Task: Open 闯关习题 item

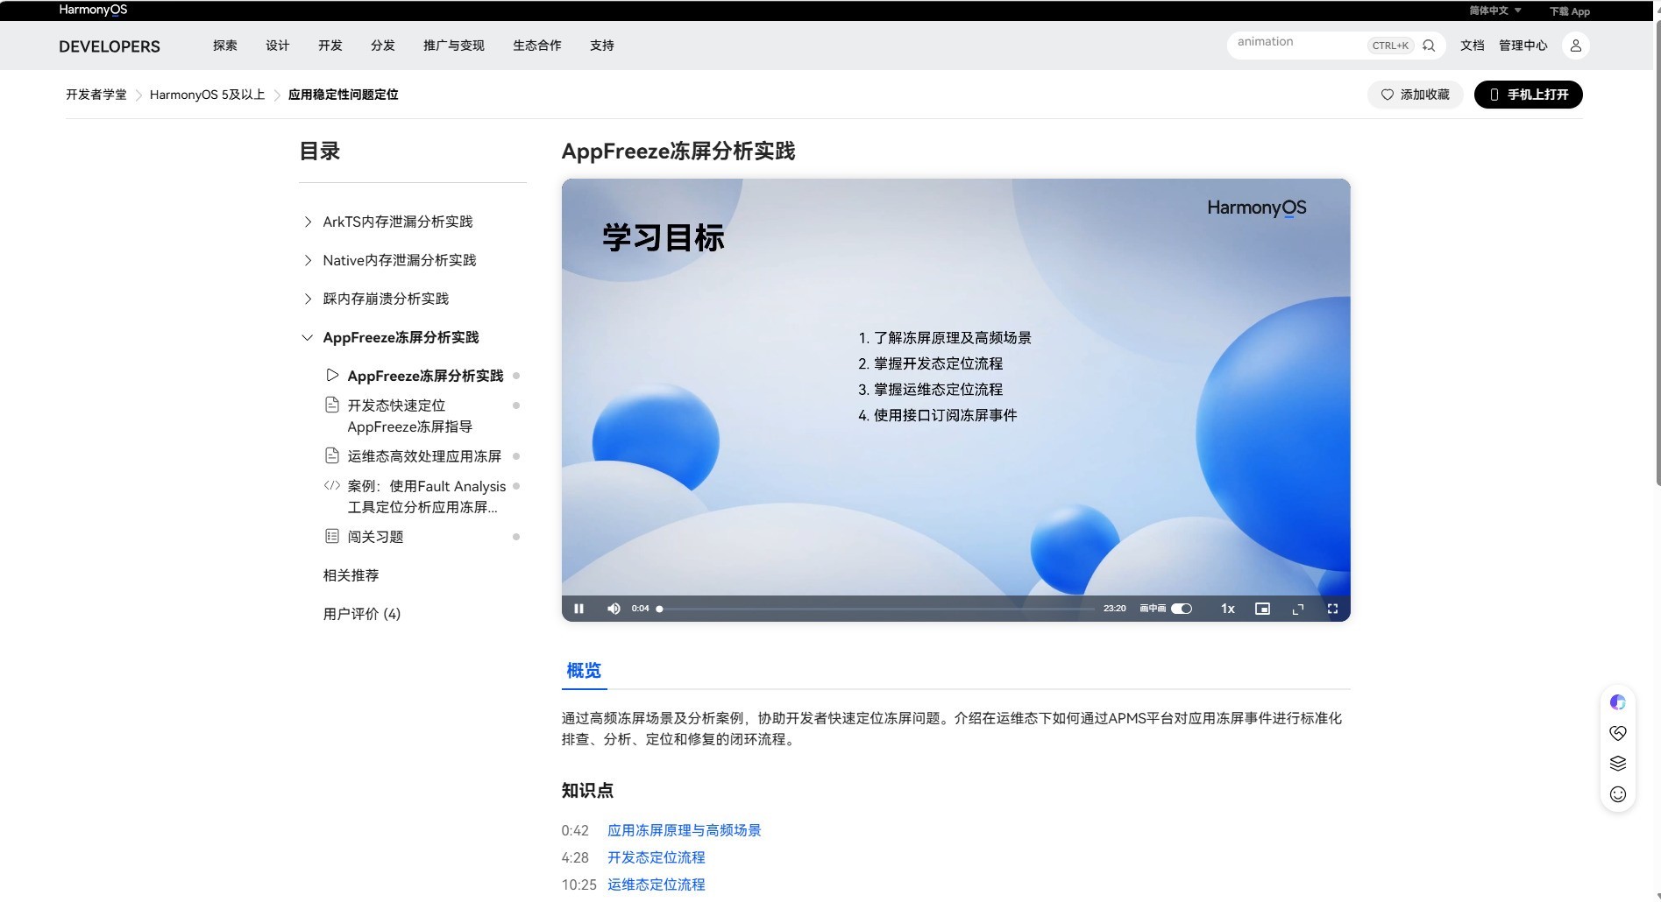Action: pyautogui.click(x=375, y=537)
